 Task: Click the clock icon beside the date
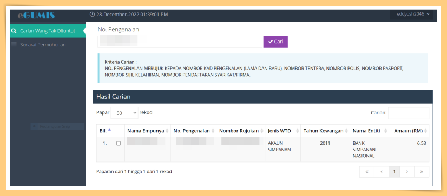coord(92,14)
